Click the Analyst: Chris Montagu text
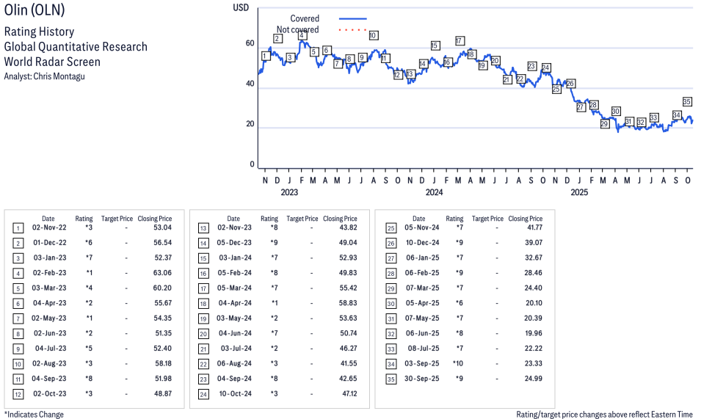This screenshot has height=419, width=701. point(44,76)
